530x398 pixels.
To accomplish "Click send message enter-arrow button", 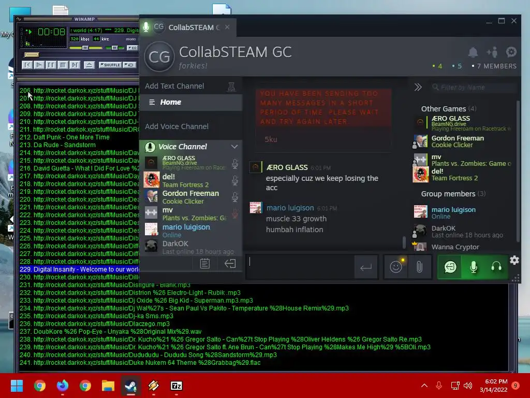I will 366,267.
